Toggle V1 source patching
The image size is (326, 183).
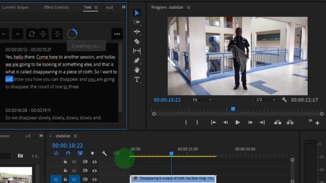[56, 179]
